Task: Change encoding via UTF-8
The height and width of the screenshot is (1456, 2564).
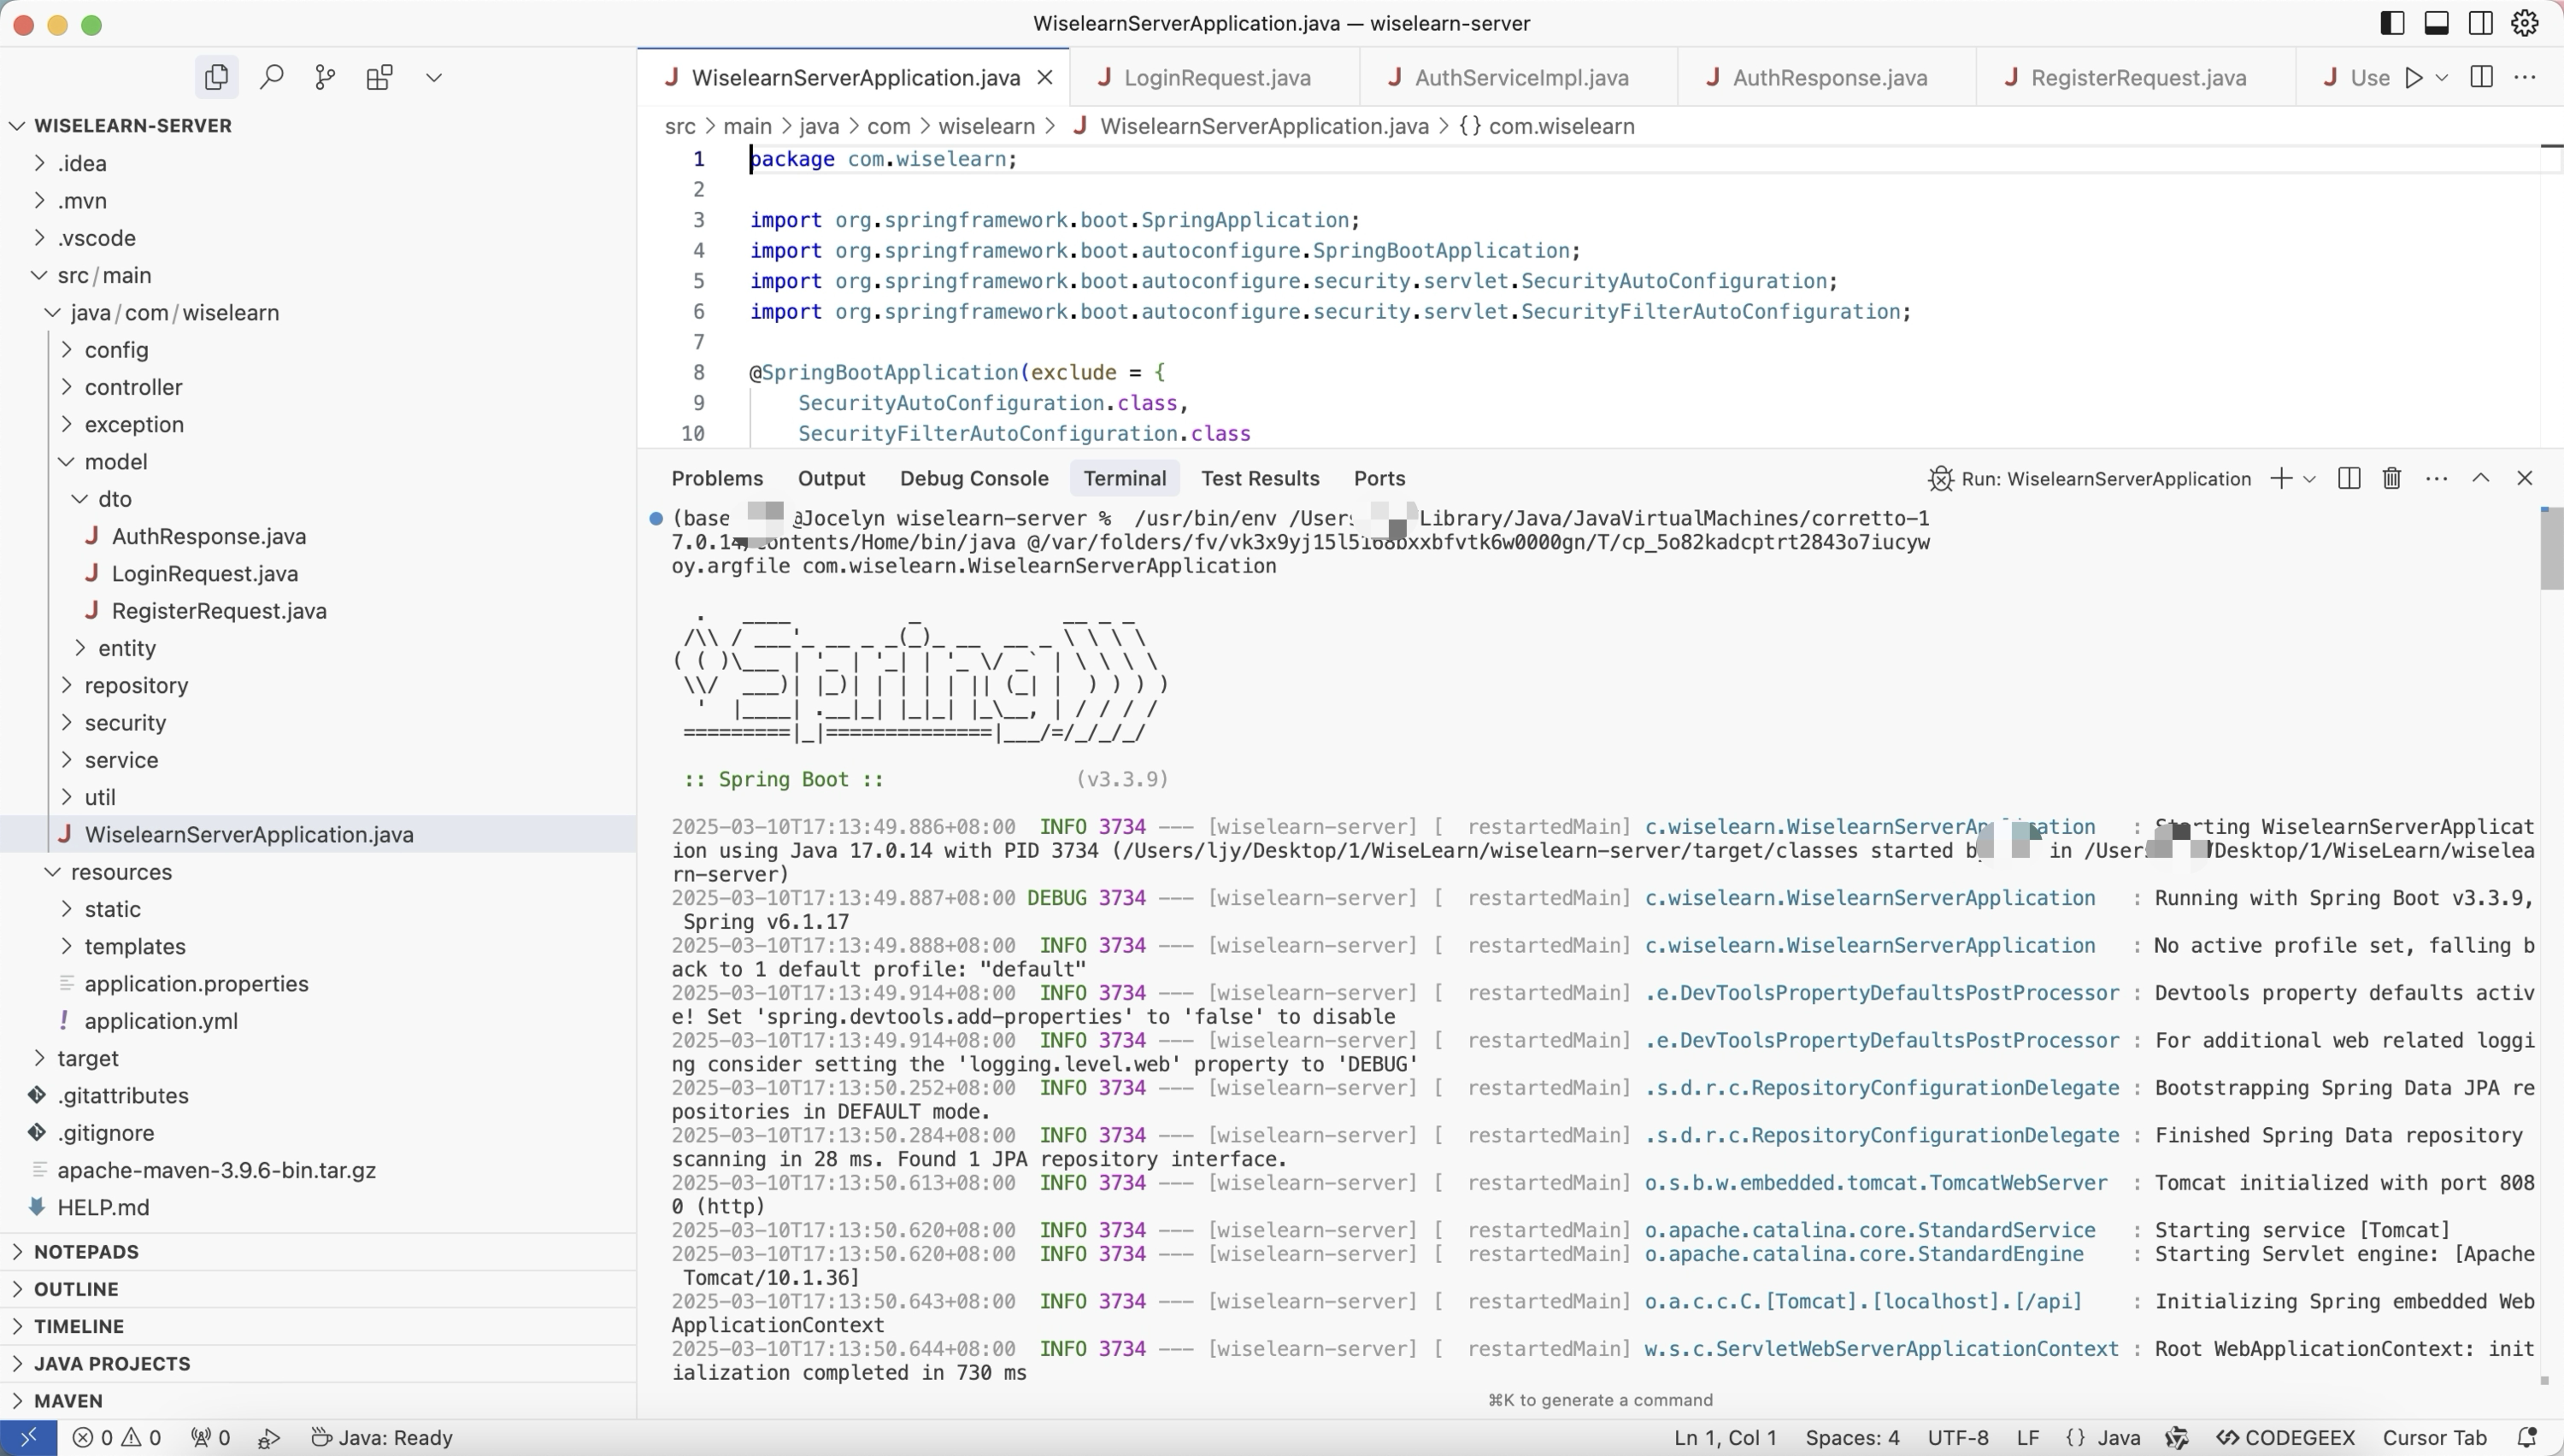Action: [x=1958, y=1438]
